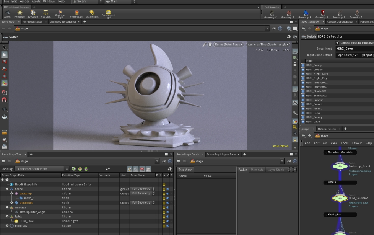Toggle visibility eye for shaderBot prim
The image size is (374, 235).
pos(167,203)
